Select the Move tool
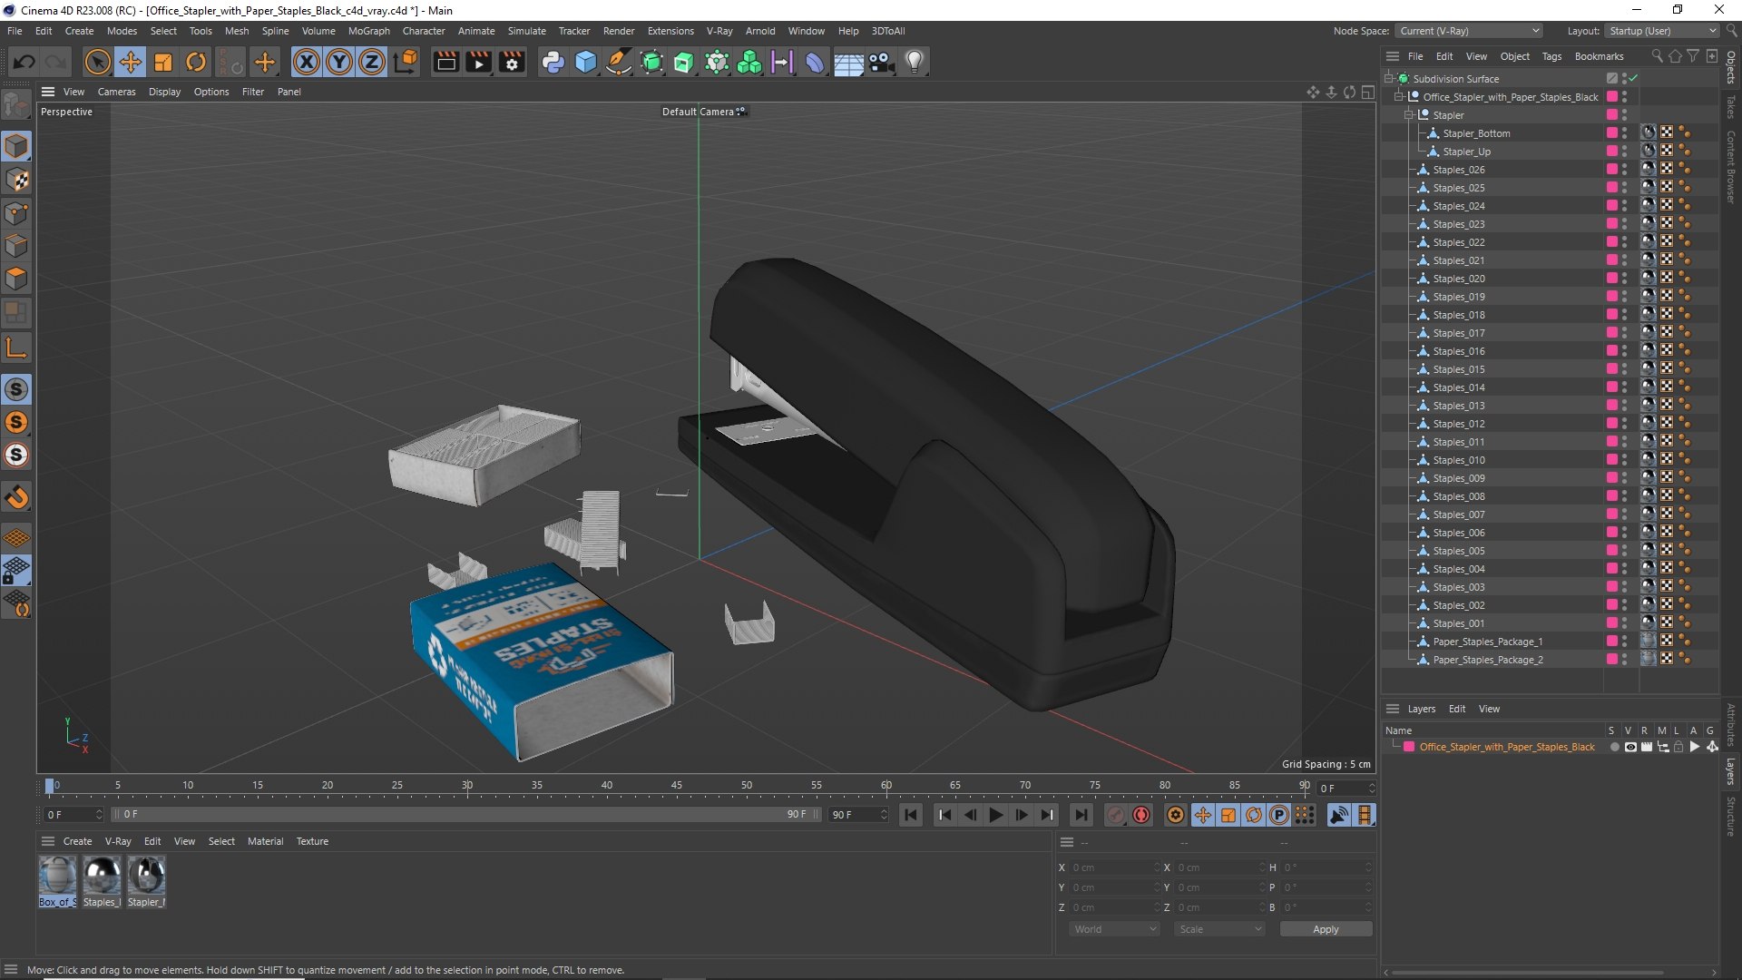Screen dimensions: 1742x980 131,62
